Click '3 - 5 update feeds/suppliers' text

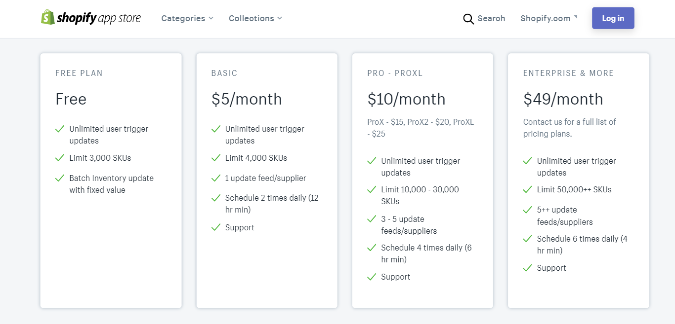[x=409, y=225]
